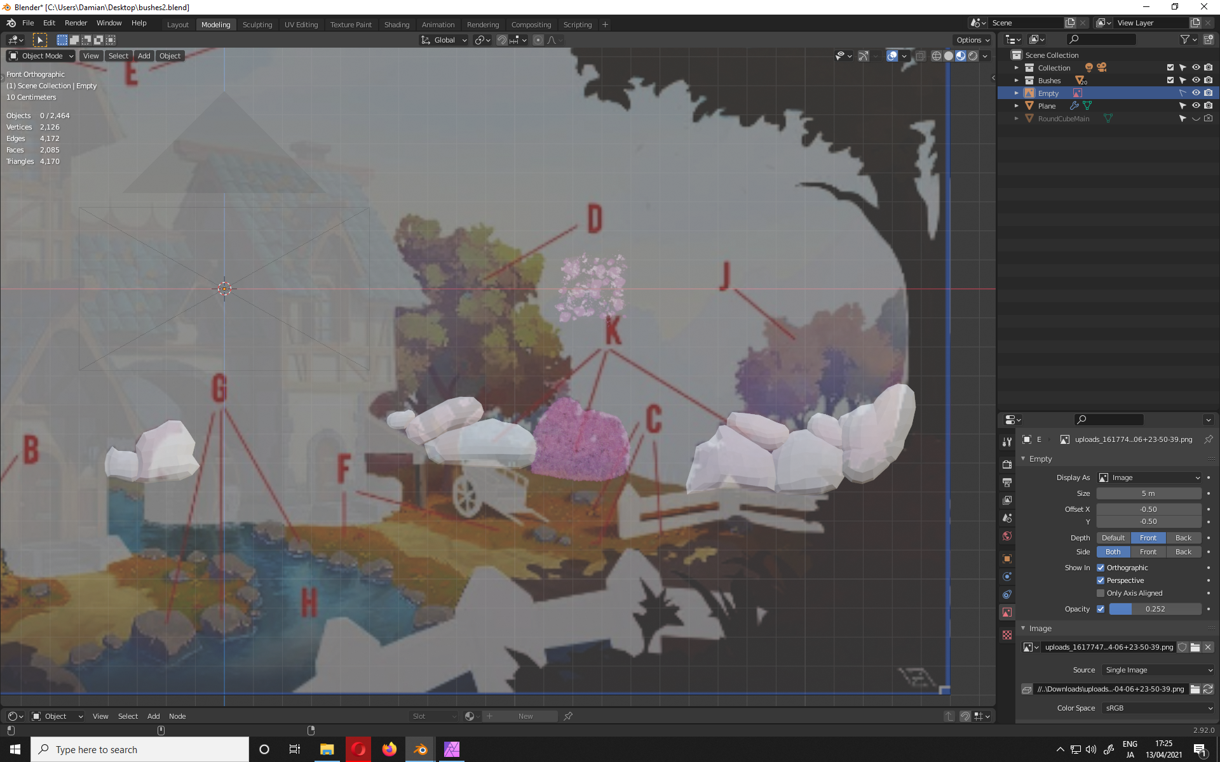Click the viewport Add menu button

pyautogui.click(x=144, y=56)
